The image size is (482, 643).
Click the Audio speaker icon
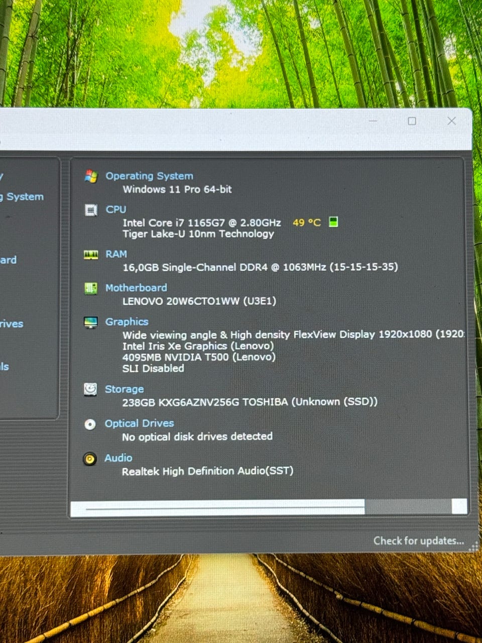(90, 459)
